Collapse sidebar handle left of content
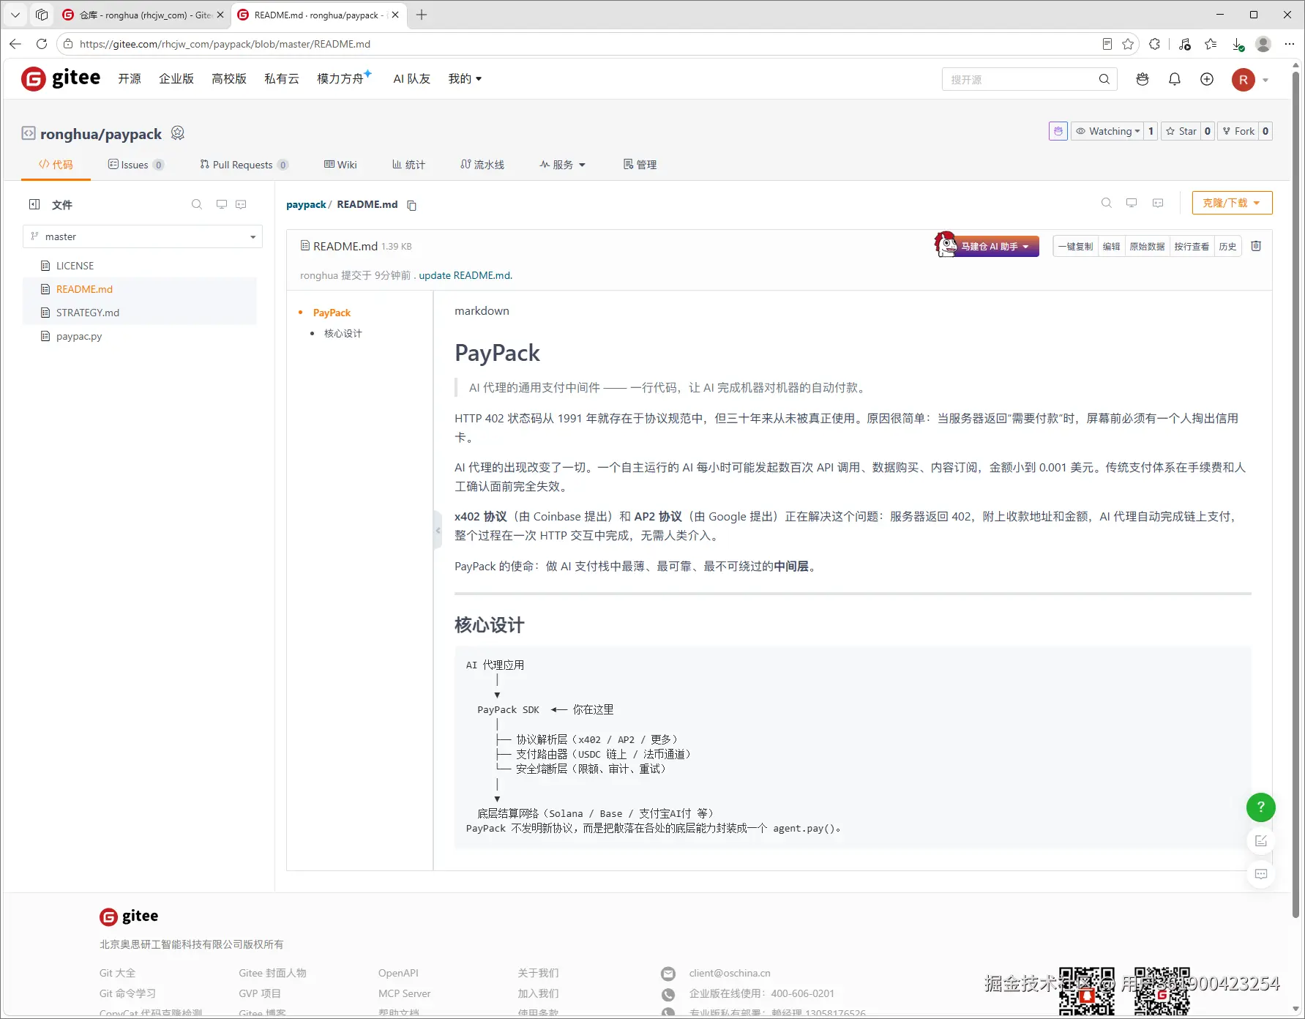 437,530
